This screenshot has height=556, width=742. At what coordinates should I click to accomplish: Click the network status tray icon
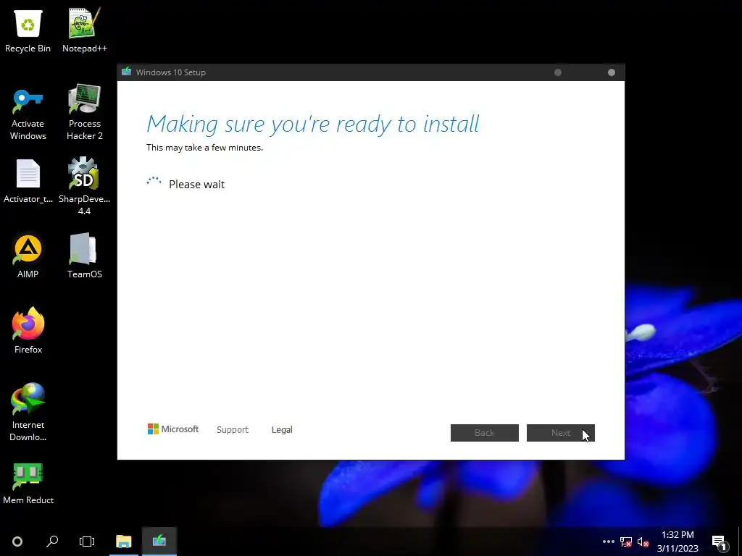coord(626,542)
